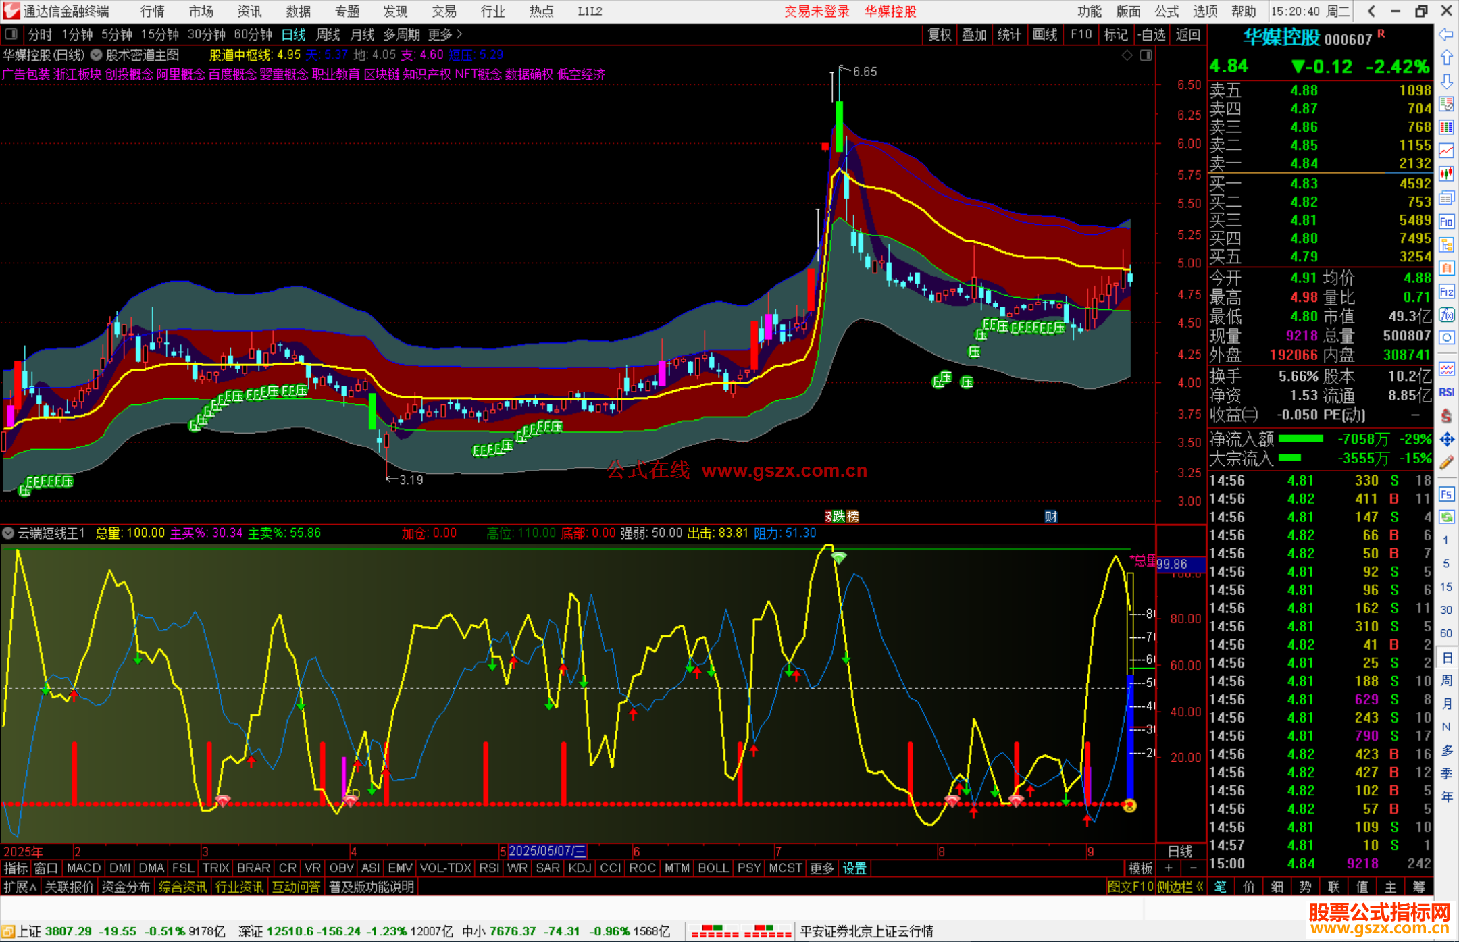Click the circle icon in right sidebar
Viewport: 1459px width, 942px height.
1446,338
